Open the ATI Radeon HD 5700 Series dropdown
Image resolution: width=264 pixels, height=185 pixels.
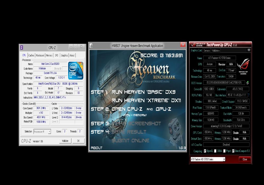click(224, 159)
